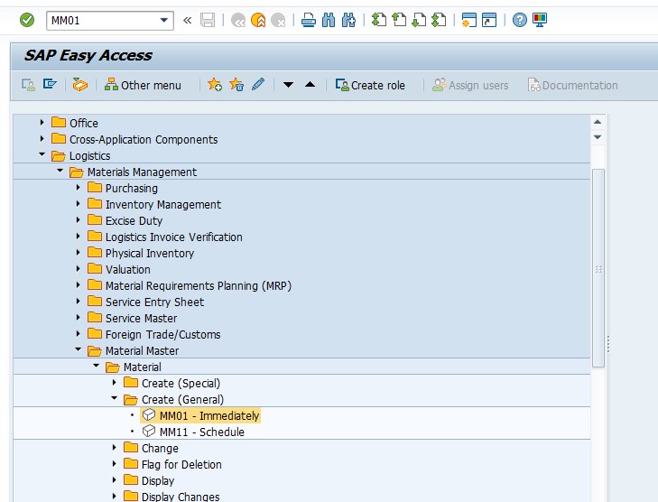Expand the Flag for Deletion folder

[114, 464]
